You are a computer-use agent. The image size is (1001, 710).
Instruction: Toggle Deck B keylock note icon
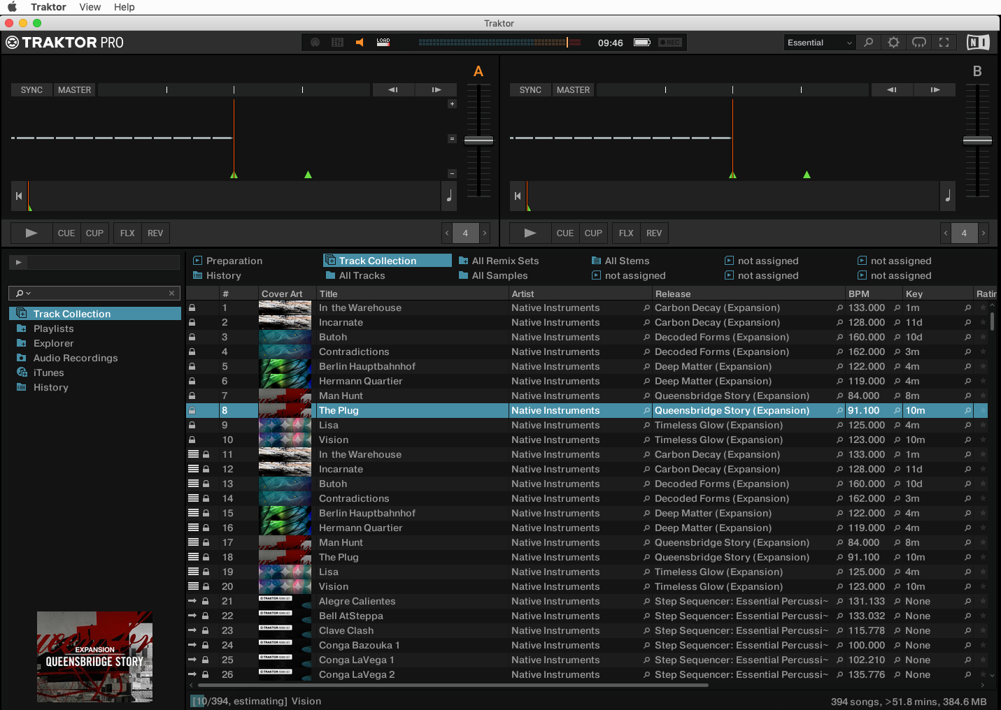point(948,196)
